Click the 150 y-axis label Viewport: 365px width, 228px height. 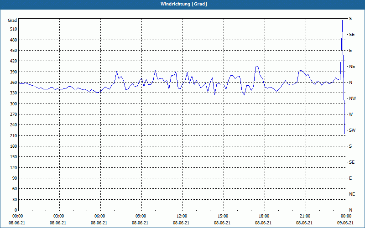(13, 157)
